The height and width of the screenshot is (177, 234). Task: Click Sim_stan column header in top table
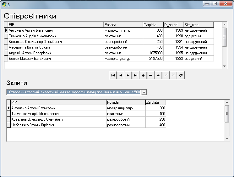click(x=199, y=25)
